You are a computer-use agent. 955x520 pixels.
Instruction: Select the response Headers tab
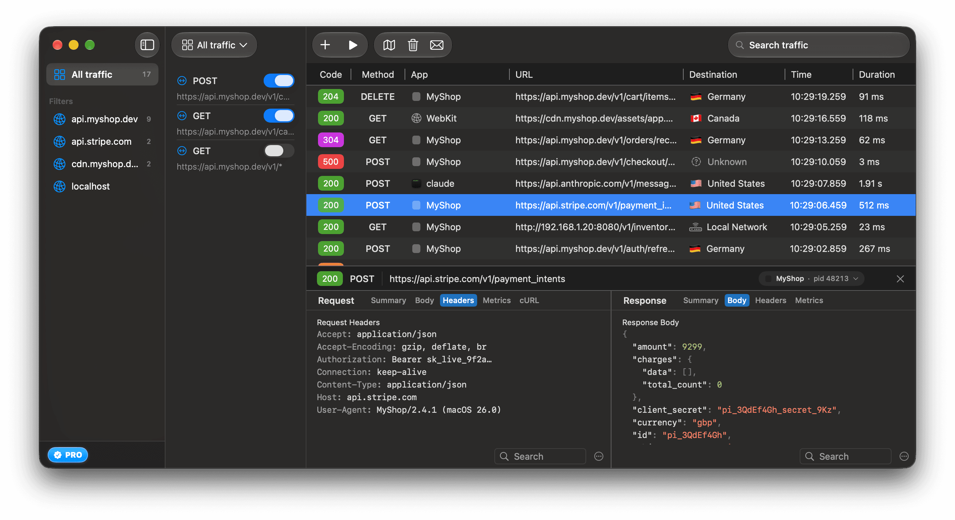pos(770,300)
